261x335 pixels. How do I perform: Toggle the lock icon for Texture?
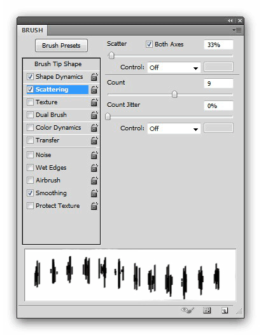[x=94, y=102]
